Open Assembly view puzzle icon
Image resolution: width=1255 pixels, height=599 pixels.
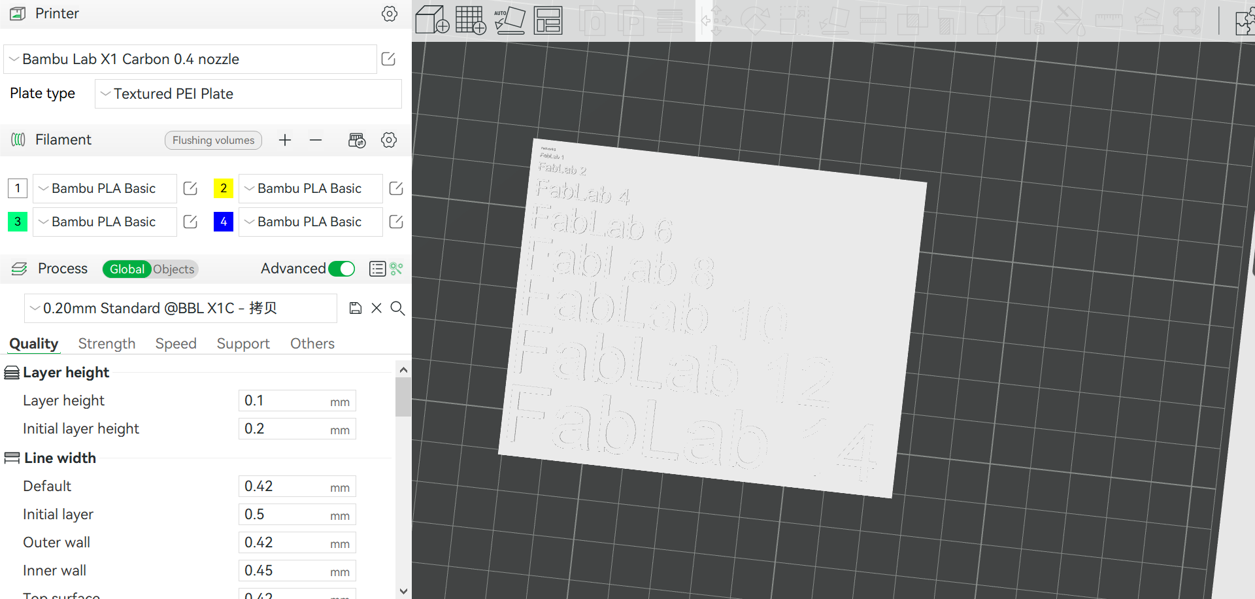click(x=1245, y=20)
